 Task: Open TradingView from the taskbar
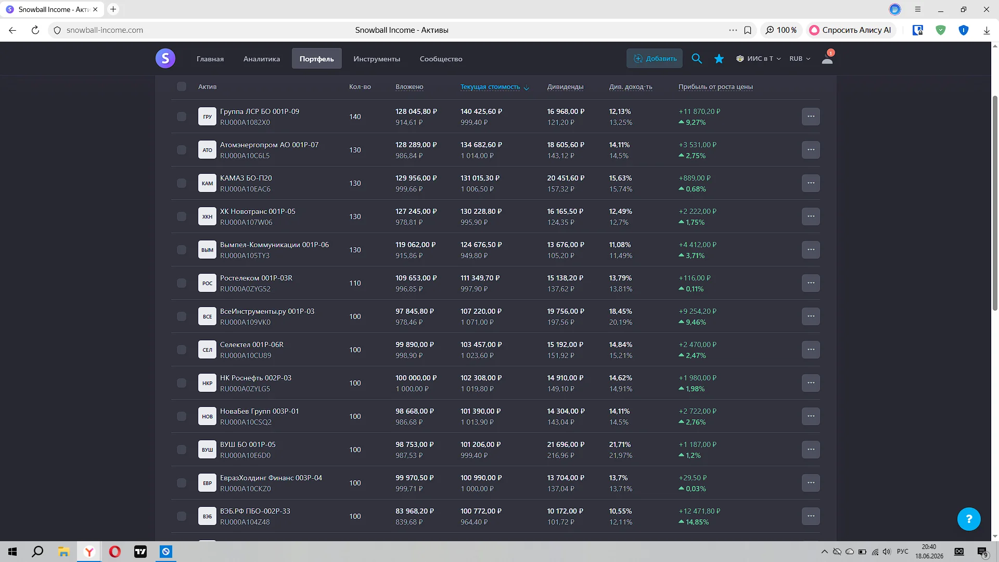pos(140,552)
